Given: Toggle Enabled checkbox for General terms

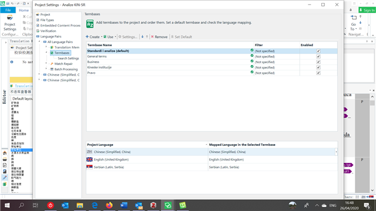Looking at the screenshot, I should coord(318,56).
